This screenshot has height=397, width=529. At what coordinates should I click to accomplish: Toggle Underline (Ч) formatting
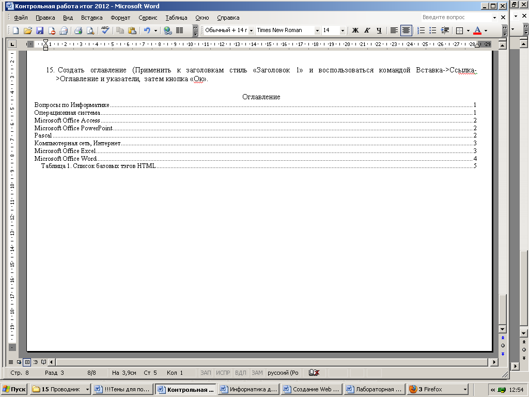coord(379,30)
